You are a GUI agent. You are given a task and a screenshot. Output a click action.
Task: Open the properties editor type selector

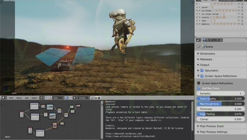click(x=199, y=40)
